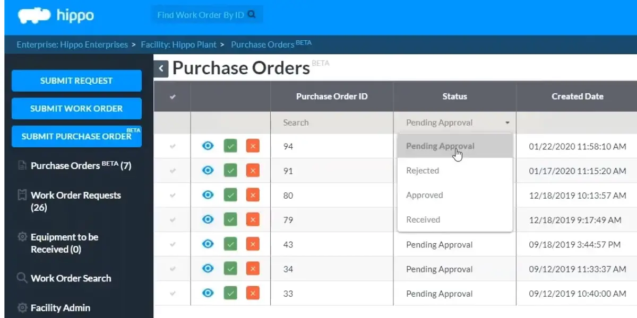View purchase order 80 with eye icon
Image resolution: width=637 pixels, height=318 pixels.
pyautogui.click(x=208, y=195)
